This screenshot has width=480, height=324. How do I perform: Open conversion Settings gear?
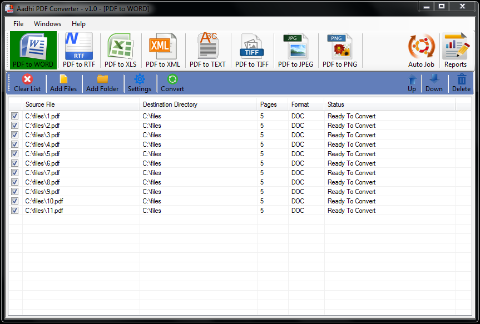(x=139, y=83)
